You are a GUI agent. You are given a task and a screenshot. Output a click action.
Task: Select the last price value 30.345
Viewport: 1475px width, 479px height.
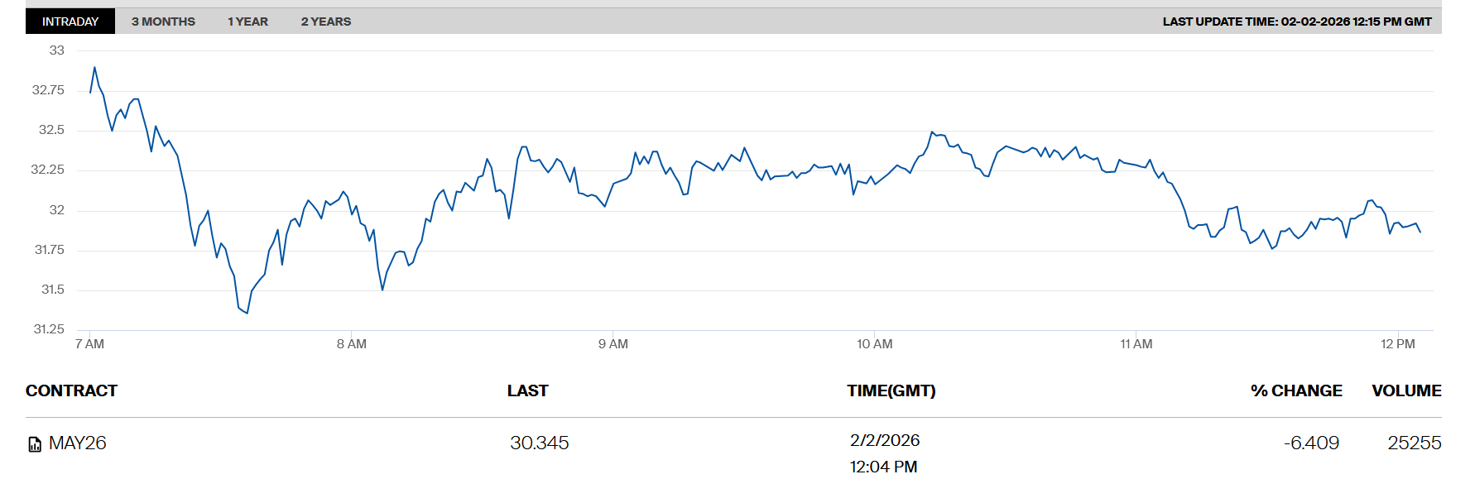539,443
